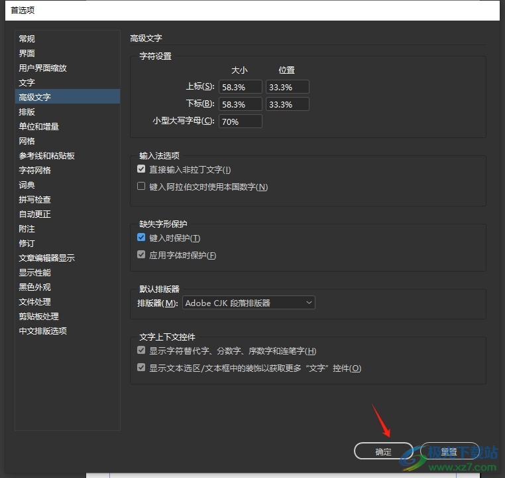Click the 重置 button
505x478 pixels.
pos(449,451)
